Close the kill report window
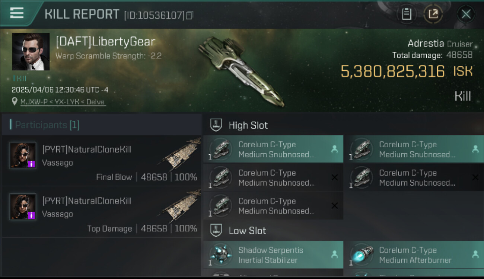Screen dimensions: 484x279 (x=466, y=14)
